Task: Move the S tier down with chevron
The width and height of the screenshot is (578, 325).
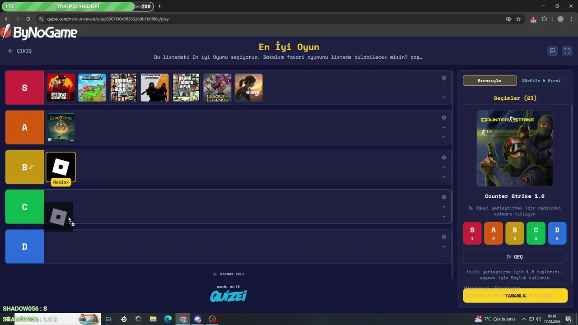Action: tap(443, 97)
